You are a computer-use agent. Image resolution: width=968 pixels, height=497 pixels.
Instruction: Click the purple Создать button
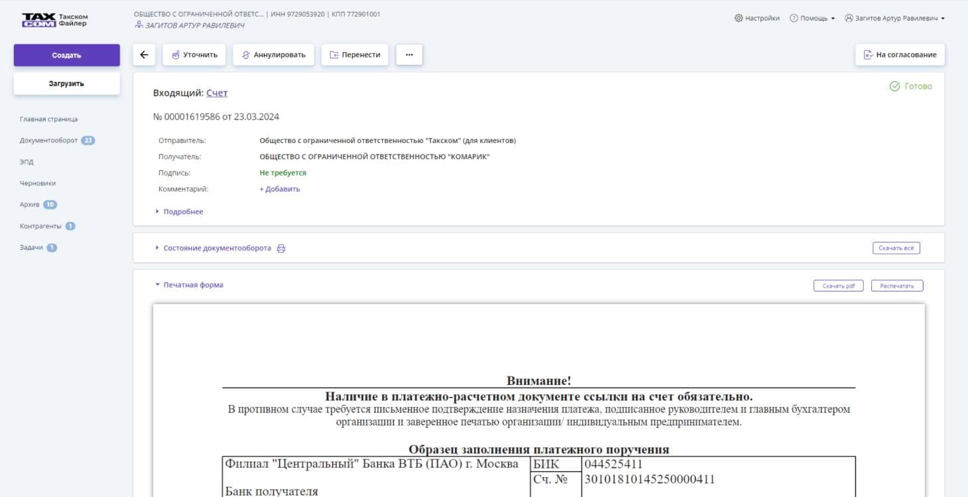pos(67,55)
